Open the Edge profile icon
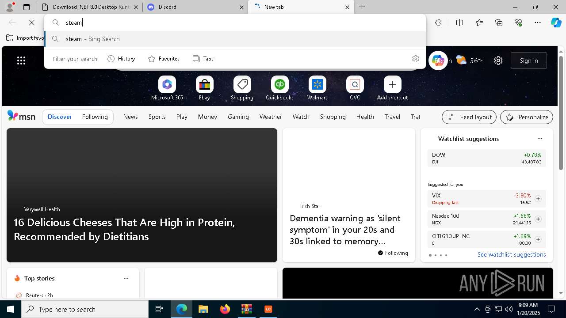The width and height of the screenshot is (566, 318). click(10, 7)
